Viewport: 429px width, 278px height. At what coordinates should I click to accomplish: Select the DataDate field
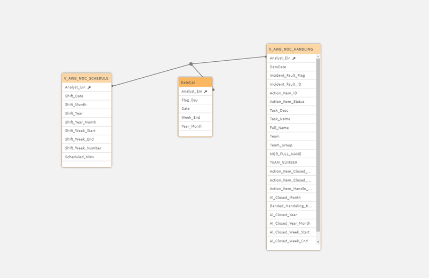tap(291, 67)
